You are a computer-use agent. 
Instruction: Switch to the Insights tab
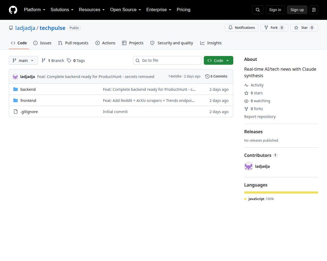tap(211, 43)
